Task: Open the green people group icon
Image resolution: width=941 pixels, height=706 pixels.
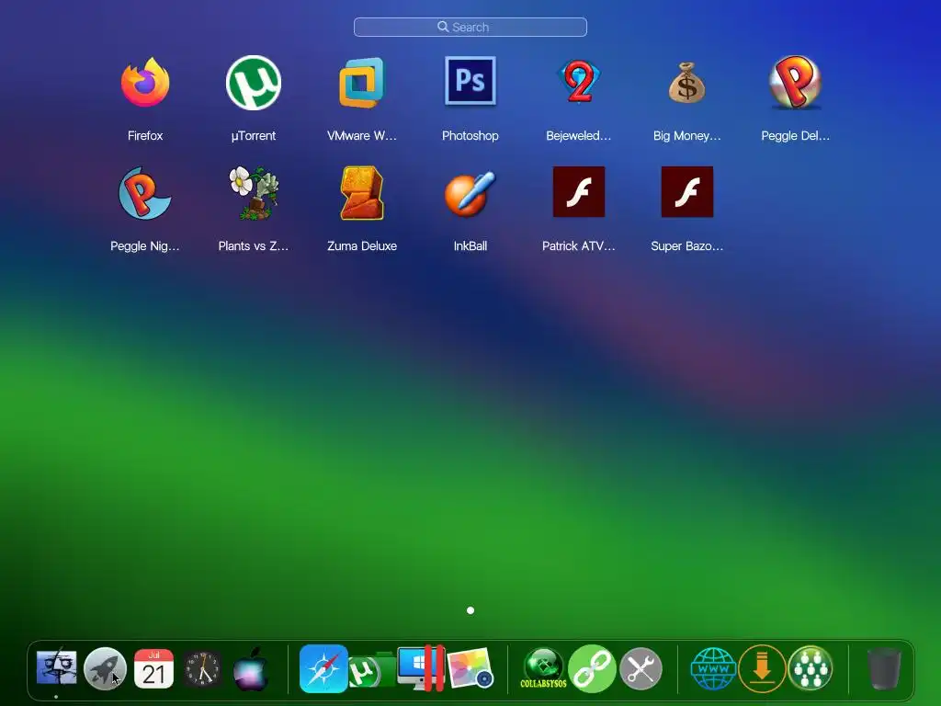Action: 811,668
